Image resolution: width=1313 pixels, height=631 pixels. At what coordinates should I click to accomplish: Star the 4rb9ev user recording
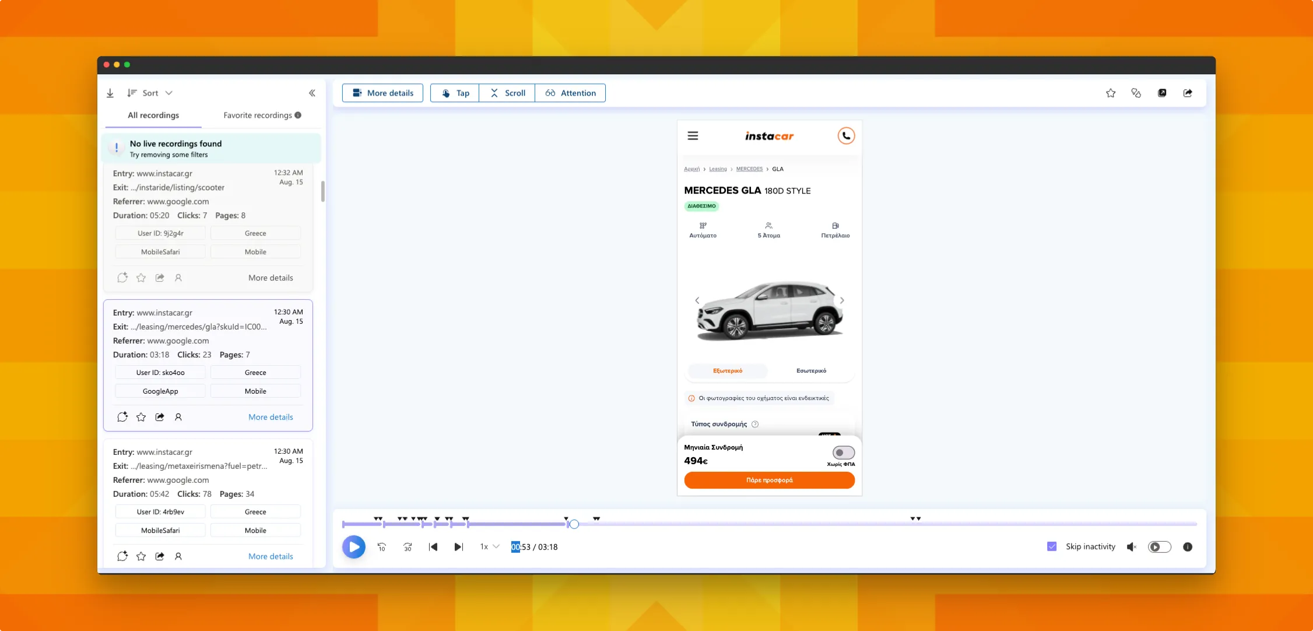pyautogui.click(x=141, y=556)
